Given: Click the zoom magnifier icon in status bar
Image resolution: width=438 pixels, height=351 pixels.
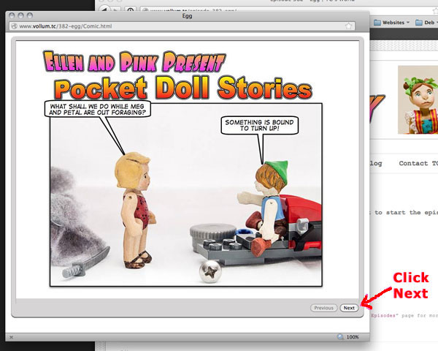Looking at the screenshot, I should [340, 336].
